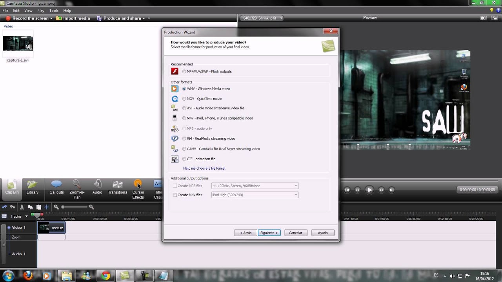
Task: Play the preview video
Action: click(369, 190)
